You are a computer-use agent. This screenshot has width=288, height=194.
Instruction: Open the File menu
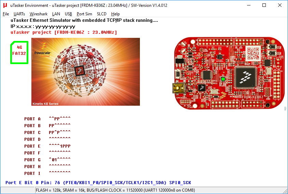pos(6,14)
